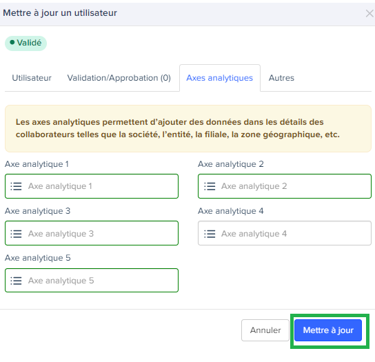Click list icon in Axe analytique 4

(210, 234)
